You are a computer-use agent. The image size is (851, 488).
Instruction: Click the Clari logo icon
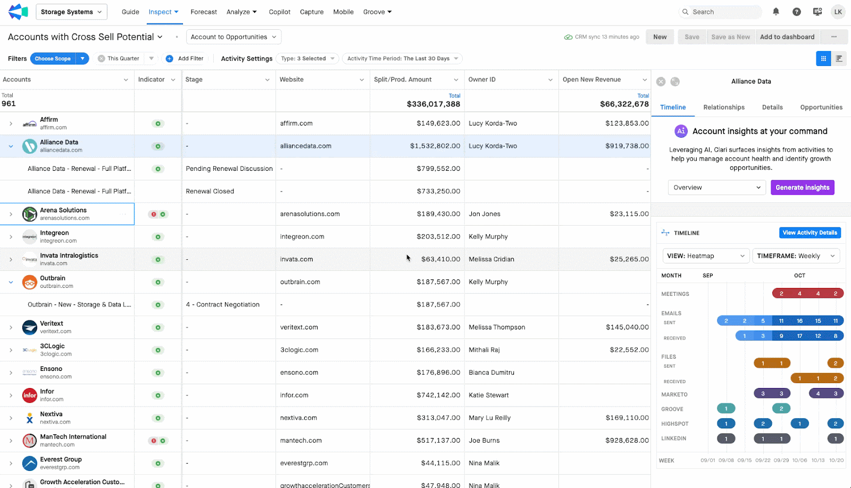point(18,12)
